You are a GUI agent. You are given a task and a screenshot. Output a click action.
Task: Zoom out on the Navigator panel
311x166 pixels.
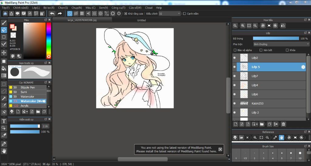click(x=255, y=26)
